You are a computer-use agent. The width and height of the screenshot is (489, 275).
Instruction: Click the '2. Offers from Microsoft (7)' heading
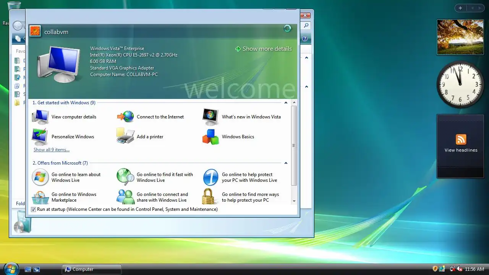60,163
